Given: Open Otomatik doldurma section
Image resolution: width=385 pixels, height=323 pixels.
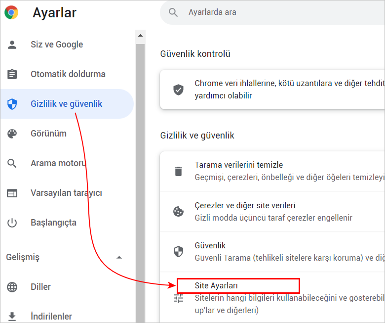Looking at the screenshot, I should pos(67,74).
